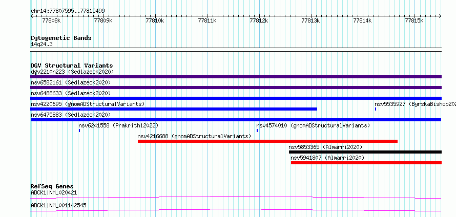Click nsv6241558 (Prakrithi2022) label

[x=118, y=125]
